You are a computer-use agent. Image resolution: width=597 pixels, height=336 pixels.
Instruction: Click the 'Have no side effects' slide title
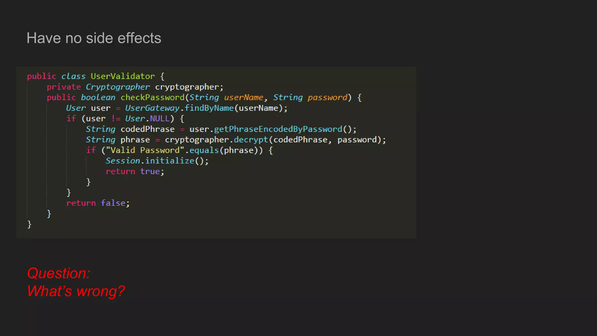pos(94,38)
